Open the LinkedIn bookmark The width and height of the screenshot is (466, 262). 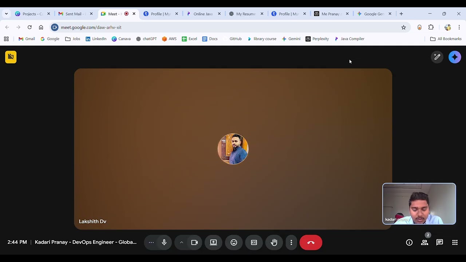pos(96,39)
